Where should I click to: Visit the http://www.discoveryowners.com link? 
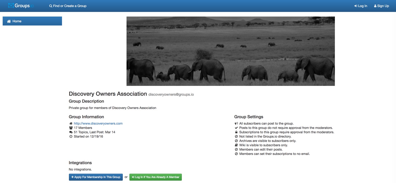(x=98, y=123)
